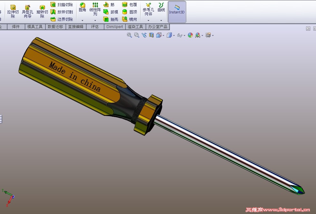This screenshot has height=214, width=316.
Task: Click the 筋 rib tool
Action: point(109,4)
